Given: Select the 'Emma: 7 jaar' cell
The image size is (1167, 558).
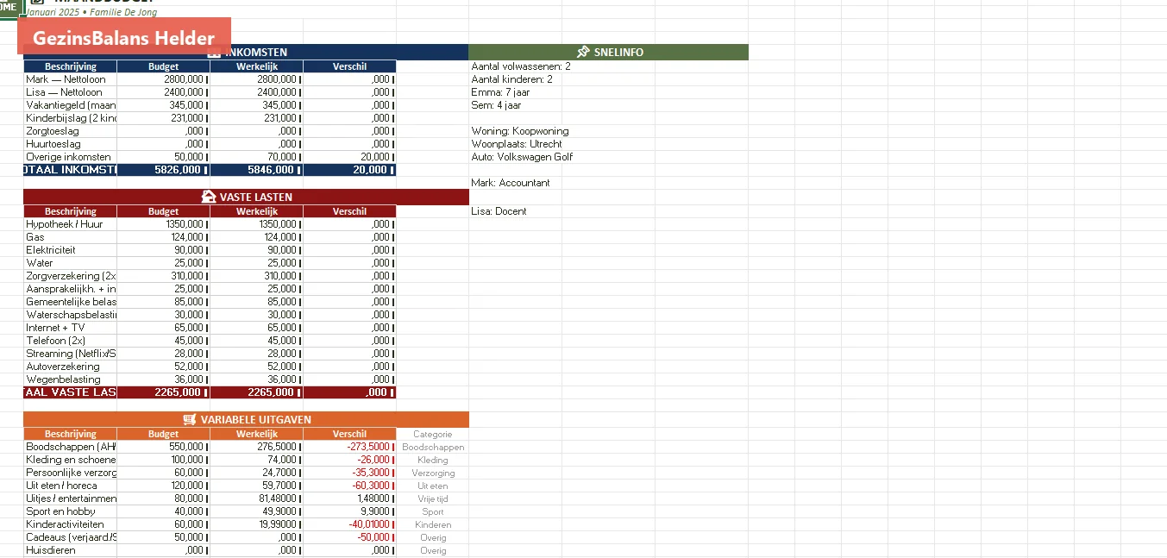Looking at the screenshot, I should point(500,92).
